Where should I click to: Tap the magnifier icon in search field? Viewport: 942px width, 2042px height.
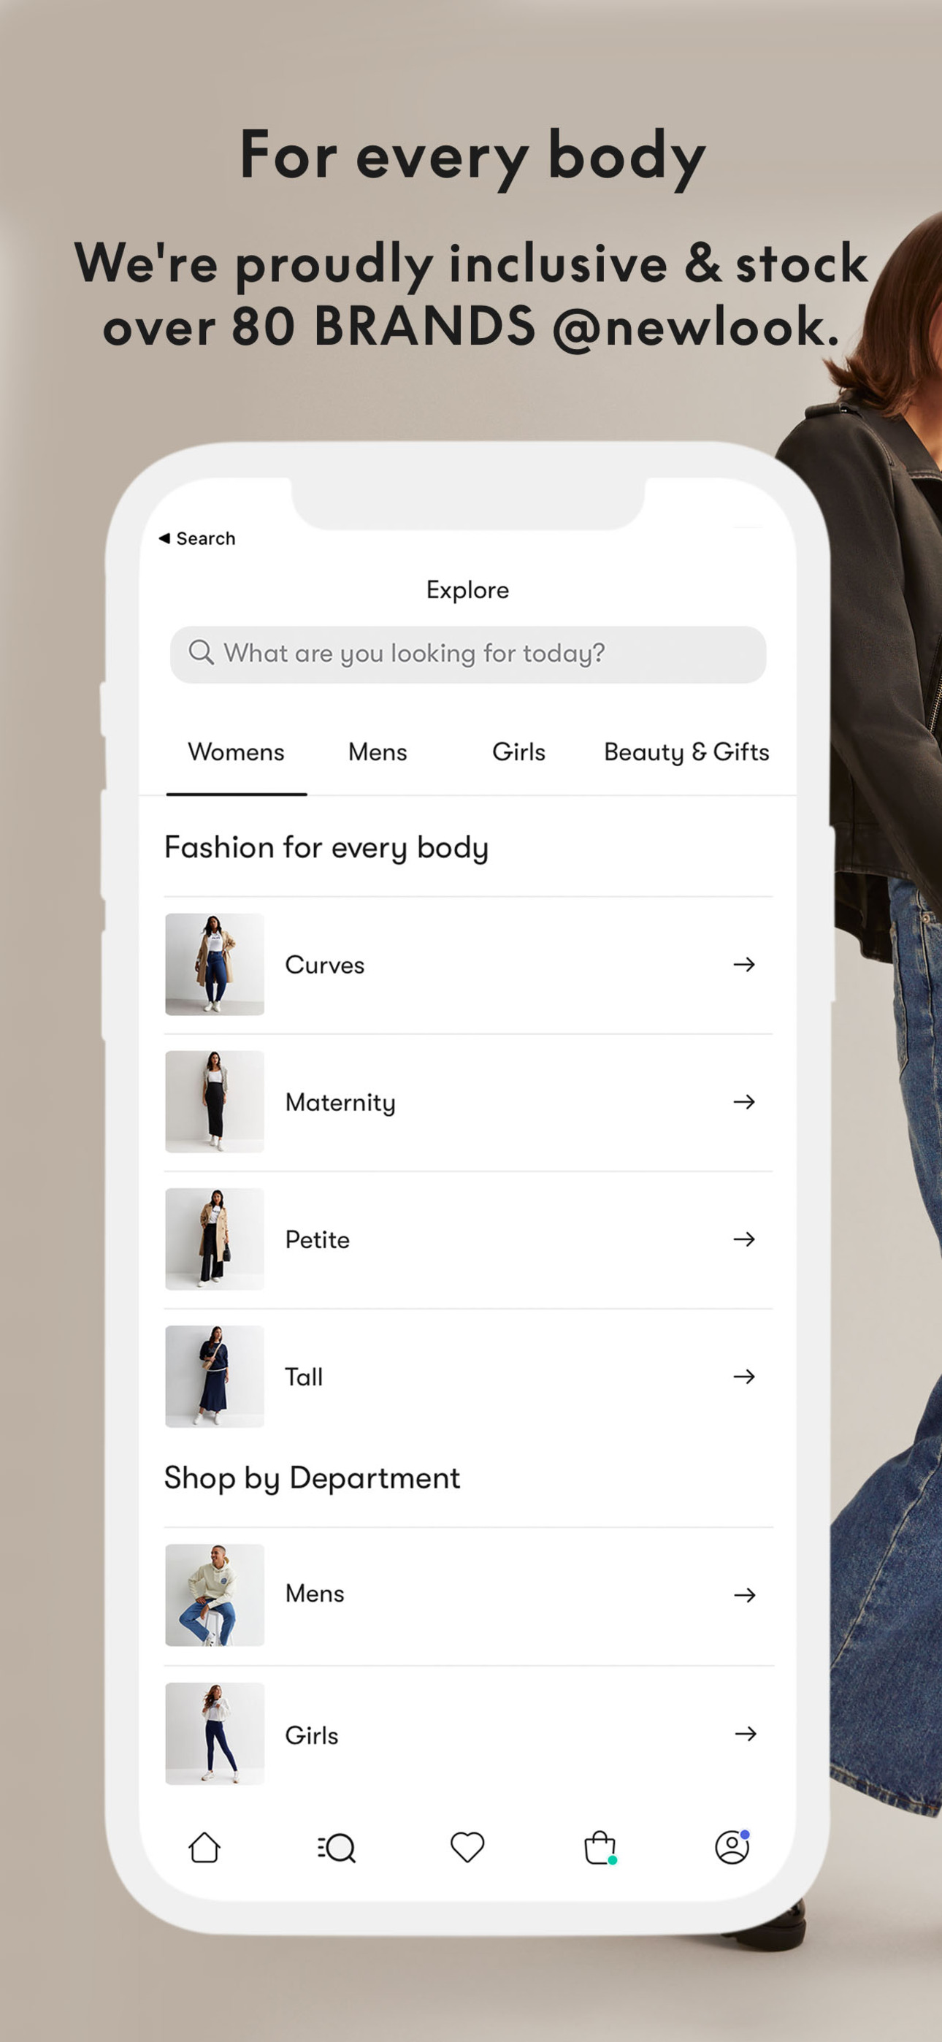[201, 652]
